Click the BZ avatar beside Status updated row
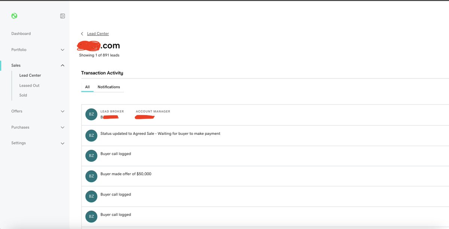This screenshot has height=229, width=449. (x=91, y=136)
